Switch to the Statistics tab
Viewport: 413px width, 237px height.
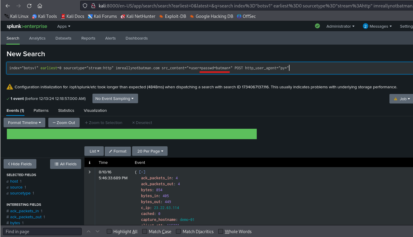point(66,110)
